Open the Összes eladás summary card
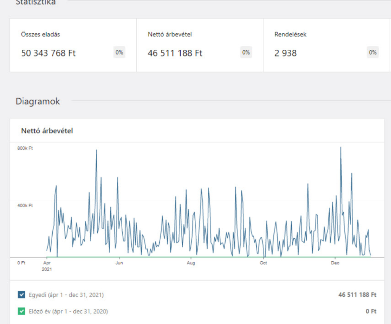Screen dimensions: 391x324 point(73,45)
